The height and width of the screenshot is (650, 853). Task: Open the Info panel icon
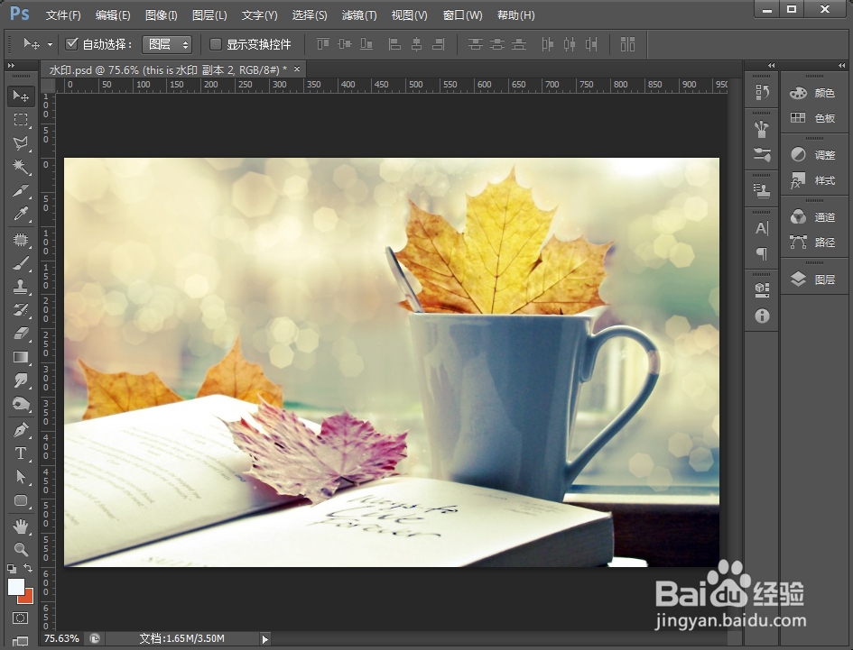[x=762, y=316]
